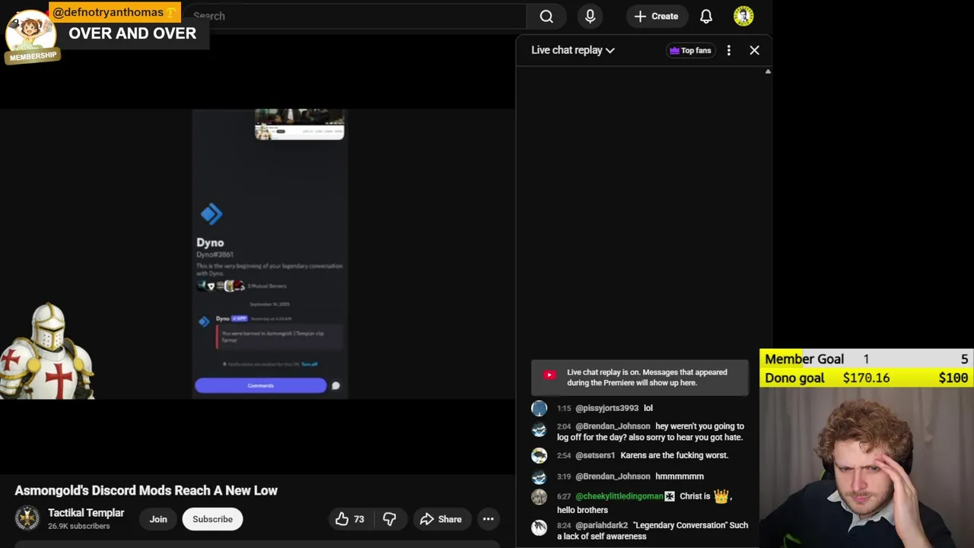Dislike the video with thumbs down

click(390, 519)
